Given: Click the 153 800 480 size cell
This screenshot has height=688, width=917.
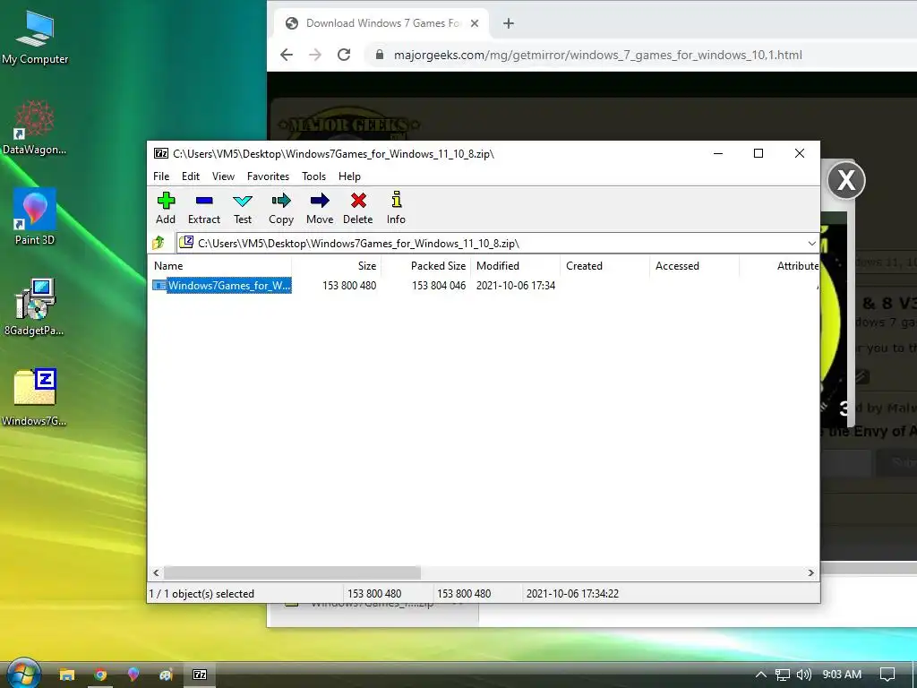Looking at the screenshot, I should (349, 286).
